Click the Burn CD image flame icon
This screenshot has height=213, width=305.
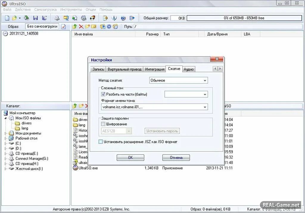[x=93, y=18]
